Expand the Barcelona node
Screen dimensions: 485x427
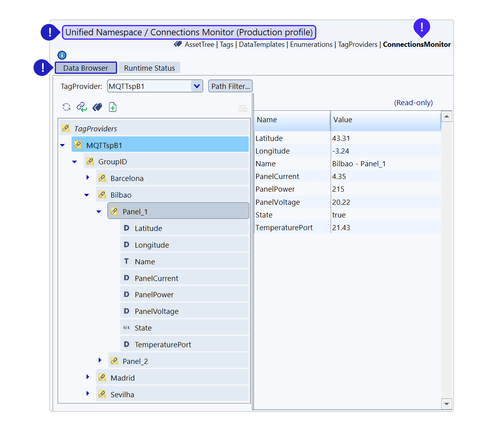coord(88,178)
